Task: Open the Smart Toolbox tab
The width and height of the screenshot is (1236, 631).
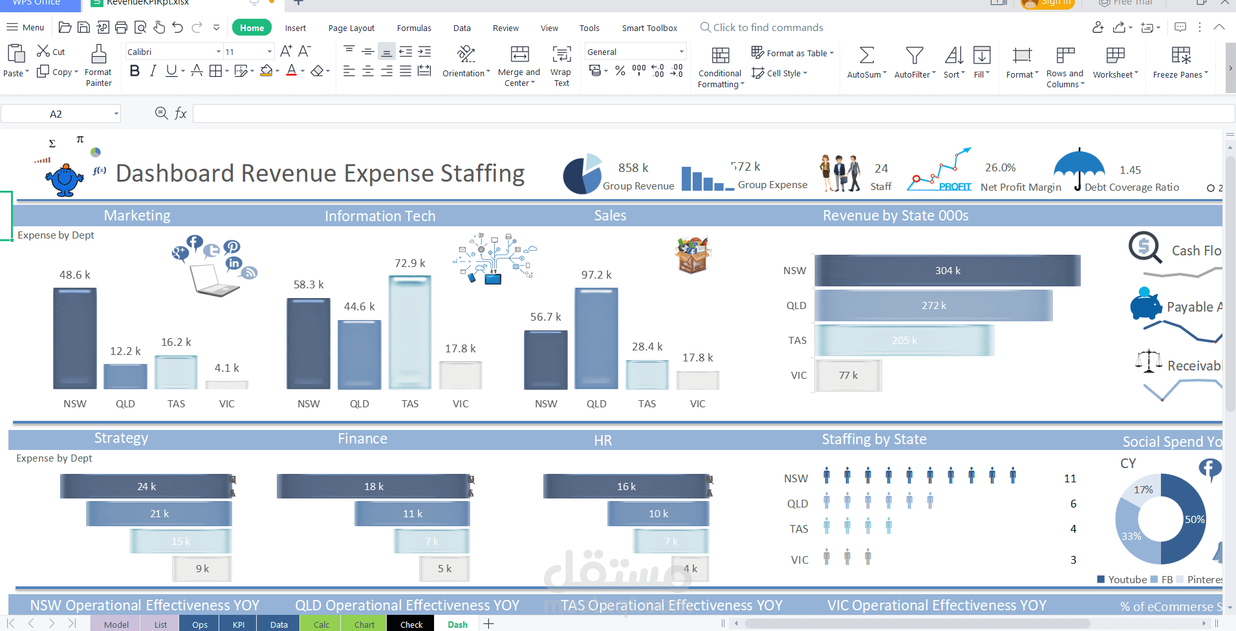Action: (x=649, y=28)
